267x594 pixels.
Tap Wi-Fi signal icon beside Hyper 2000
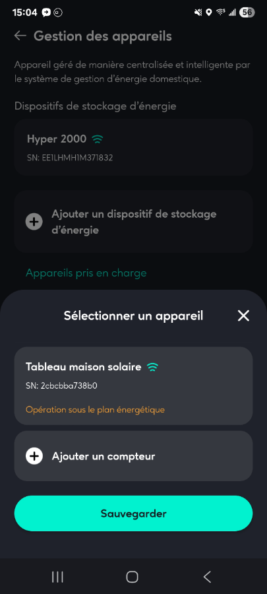point(98,139)
